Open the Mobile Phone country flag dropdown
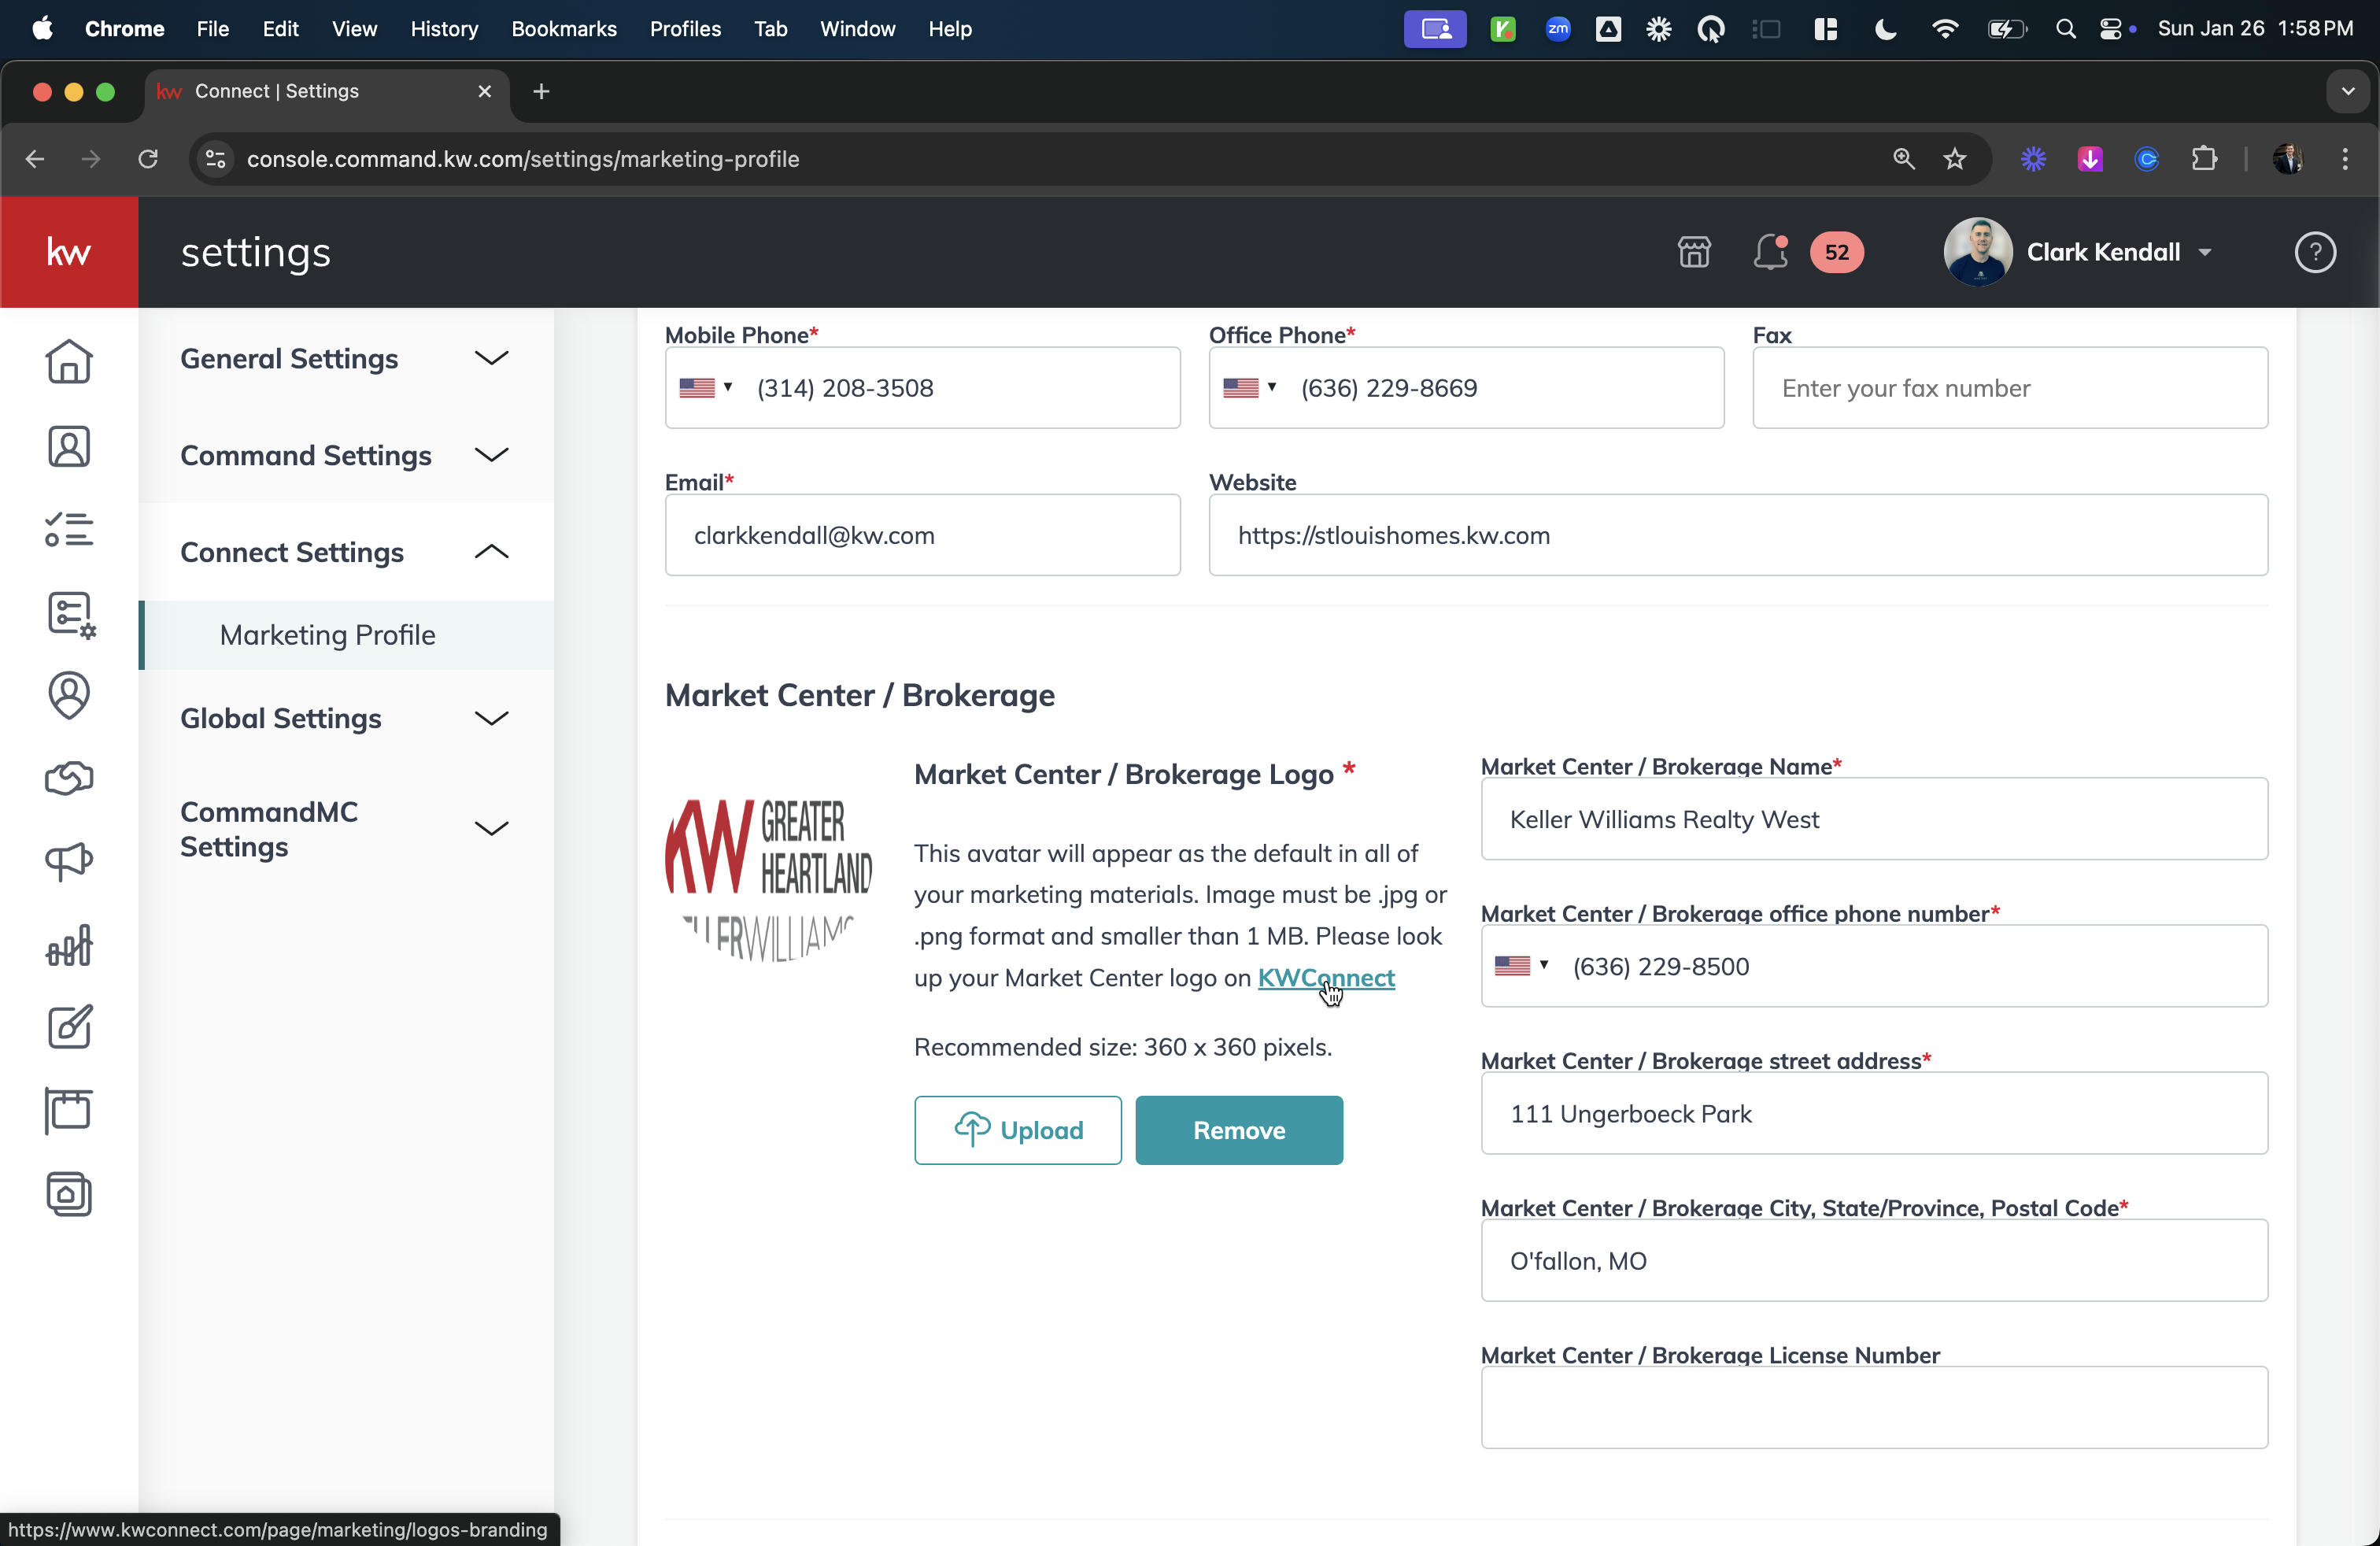Image resolution: width=2380 pixels, height=1546 pixels. (705, 388)
